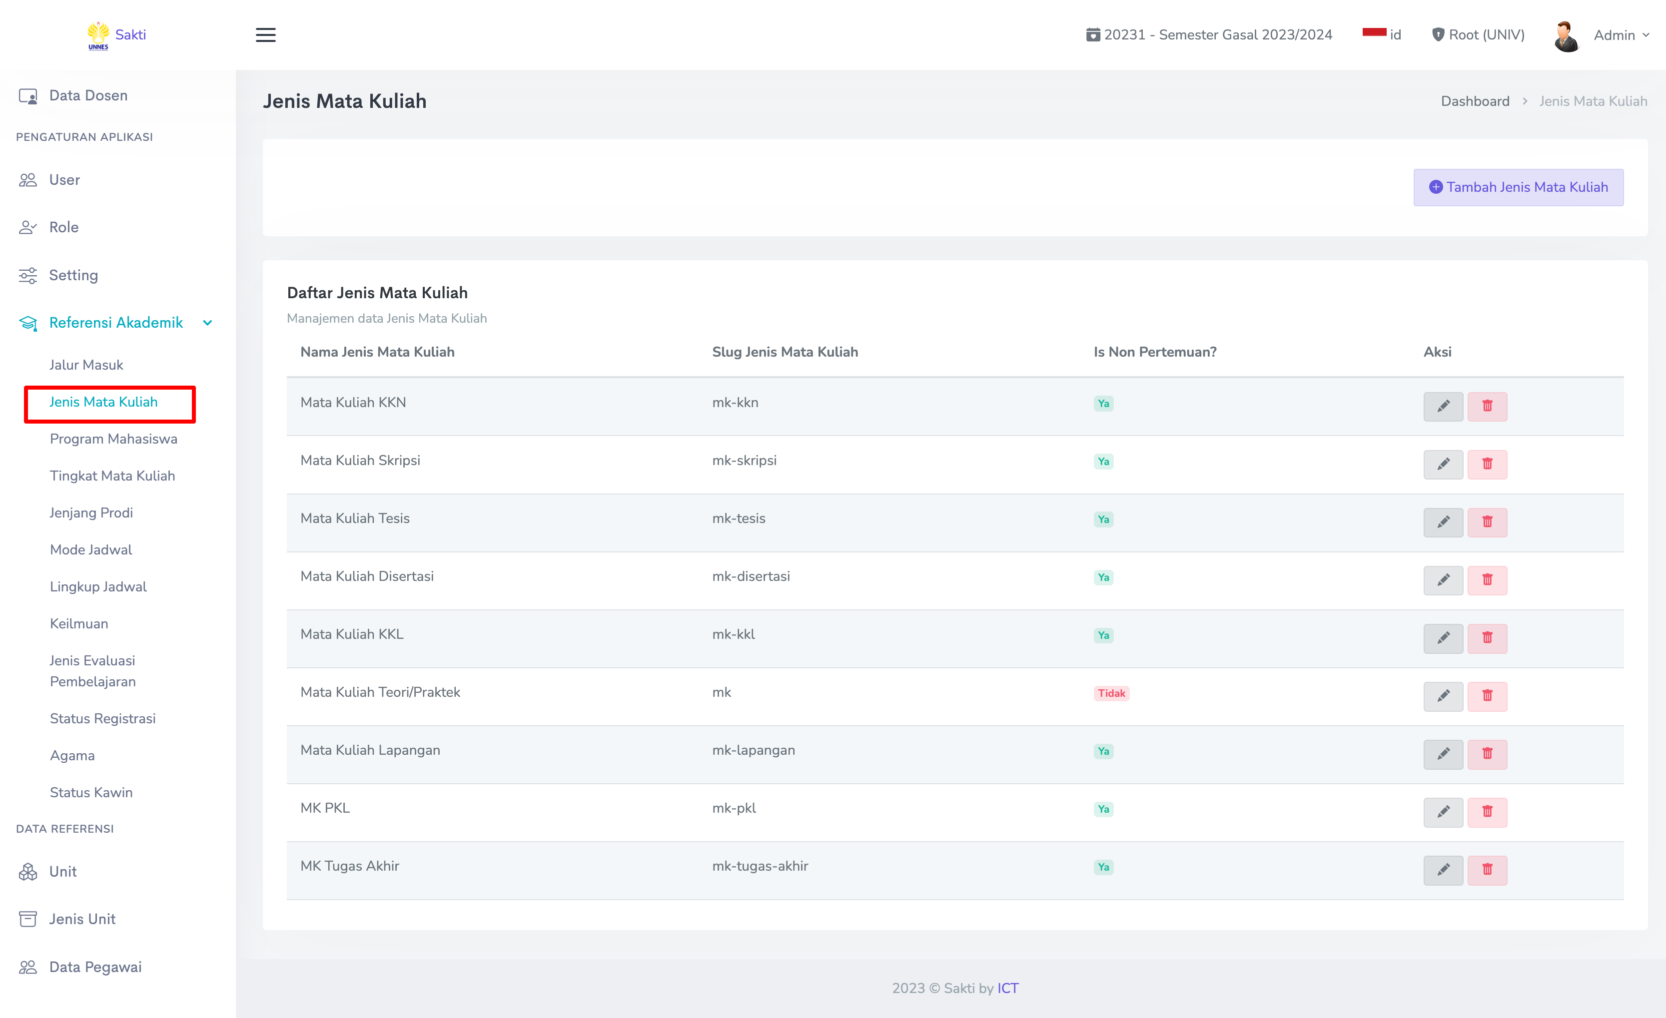Click trash icon for Mata Kuliah Teori/Praktek
Image resolution: width=1666 pixels, height=1018 pixels.
pyautogui.click(x=1487, y=696)
